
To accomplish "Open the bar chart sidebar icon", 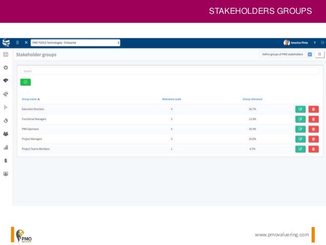I will (x=6, y=147).
